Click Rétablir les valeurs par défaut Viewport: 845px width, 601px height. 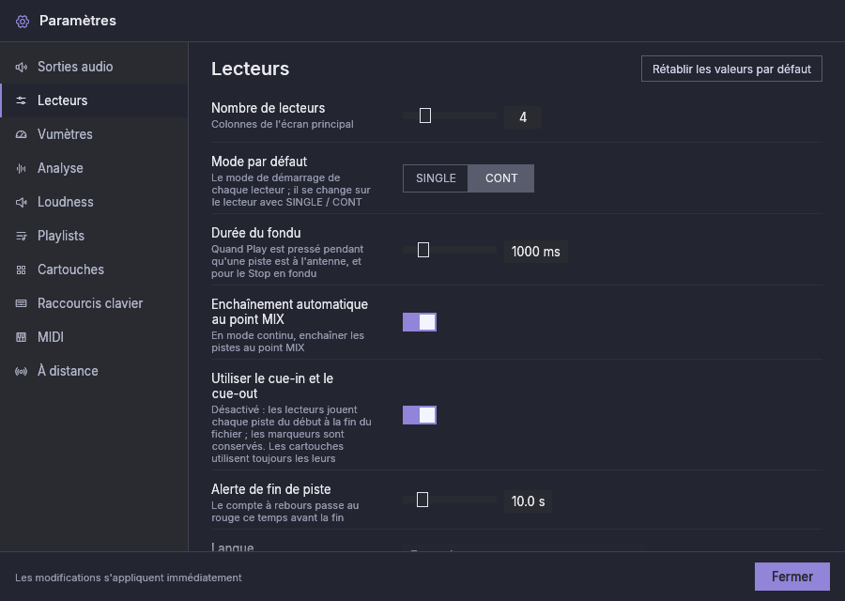coord(731,69)
